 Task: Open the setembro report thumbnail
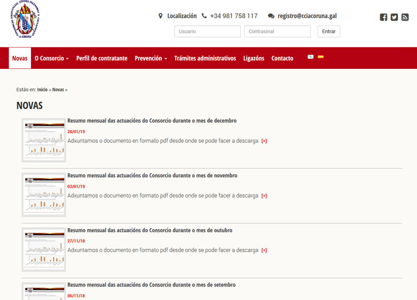(44, 291)
